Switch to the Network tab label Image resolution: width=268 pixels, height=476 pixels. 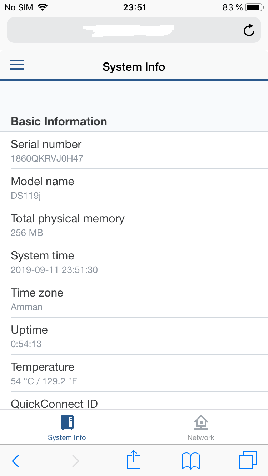tap(201, 437)
